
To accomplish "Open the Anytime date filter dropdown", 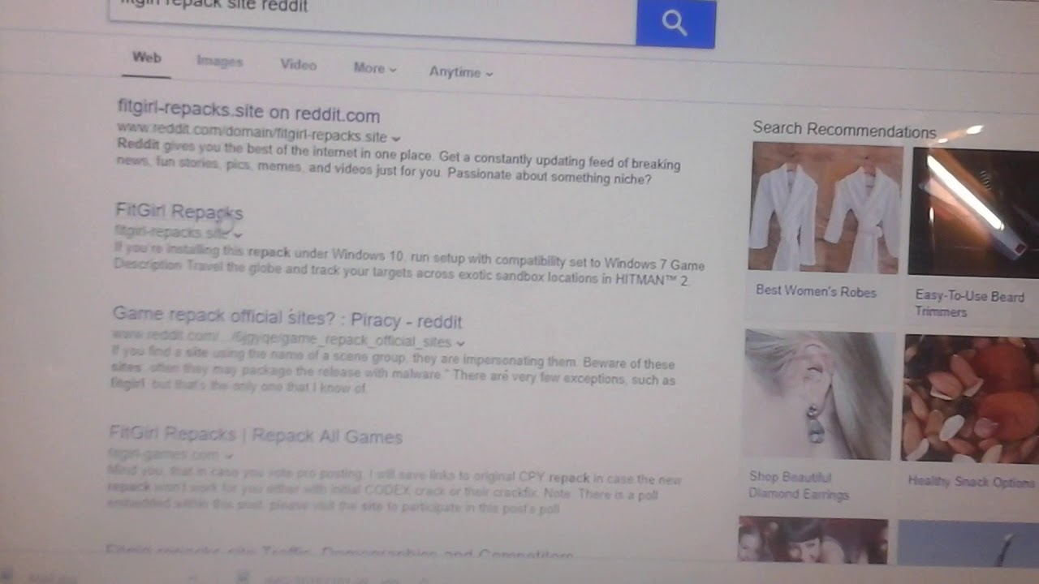I will [461, 72].
